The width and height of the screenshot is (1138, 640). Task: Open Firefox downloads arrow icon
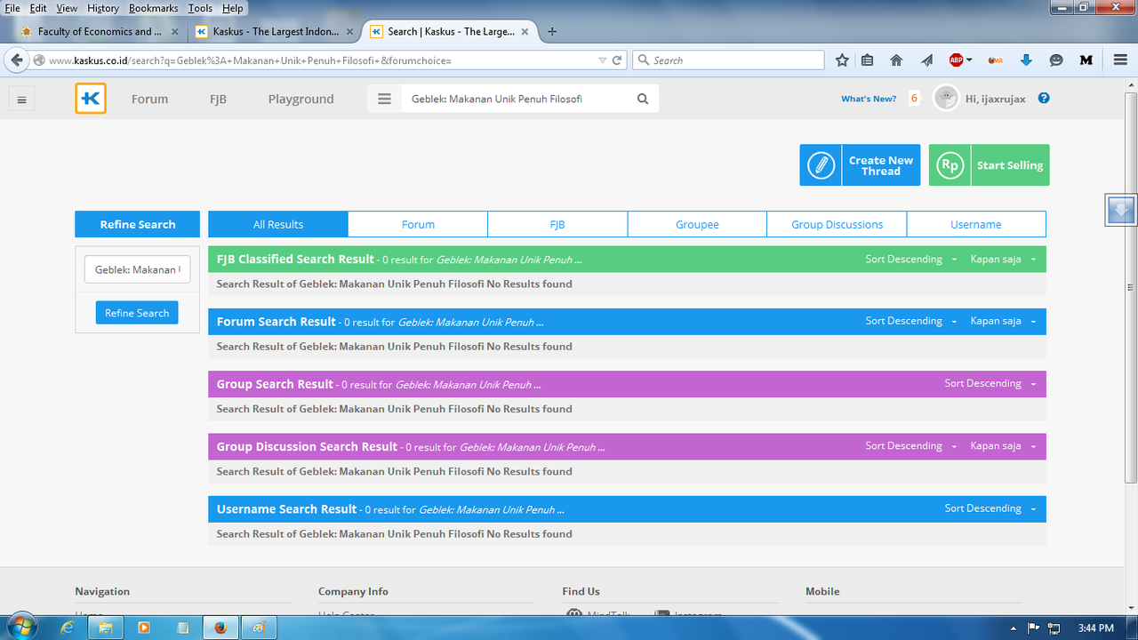point(1026,60)
